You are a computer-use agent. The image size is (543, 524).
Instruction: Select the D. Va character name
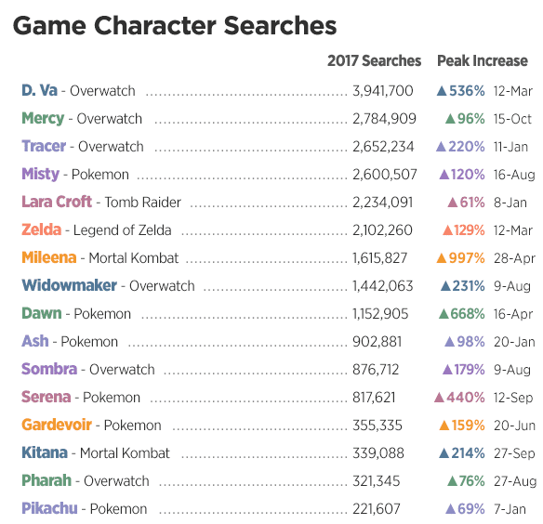(x=39, y=90)
